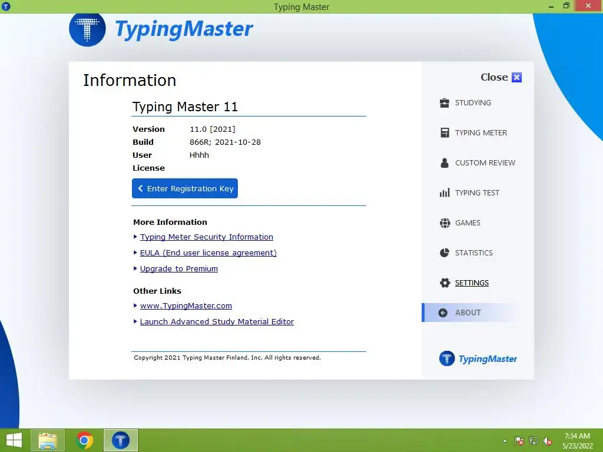Click the Typing Test bar chart icon

(x=445, y=192)
